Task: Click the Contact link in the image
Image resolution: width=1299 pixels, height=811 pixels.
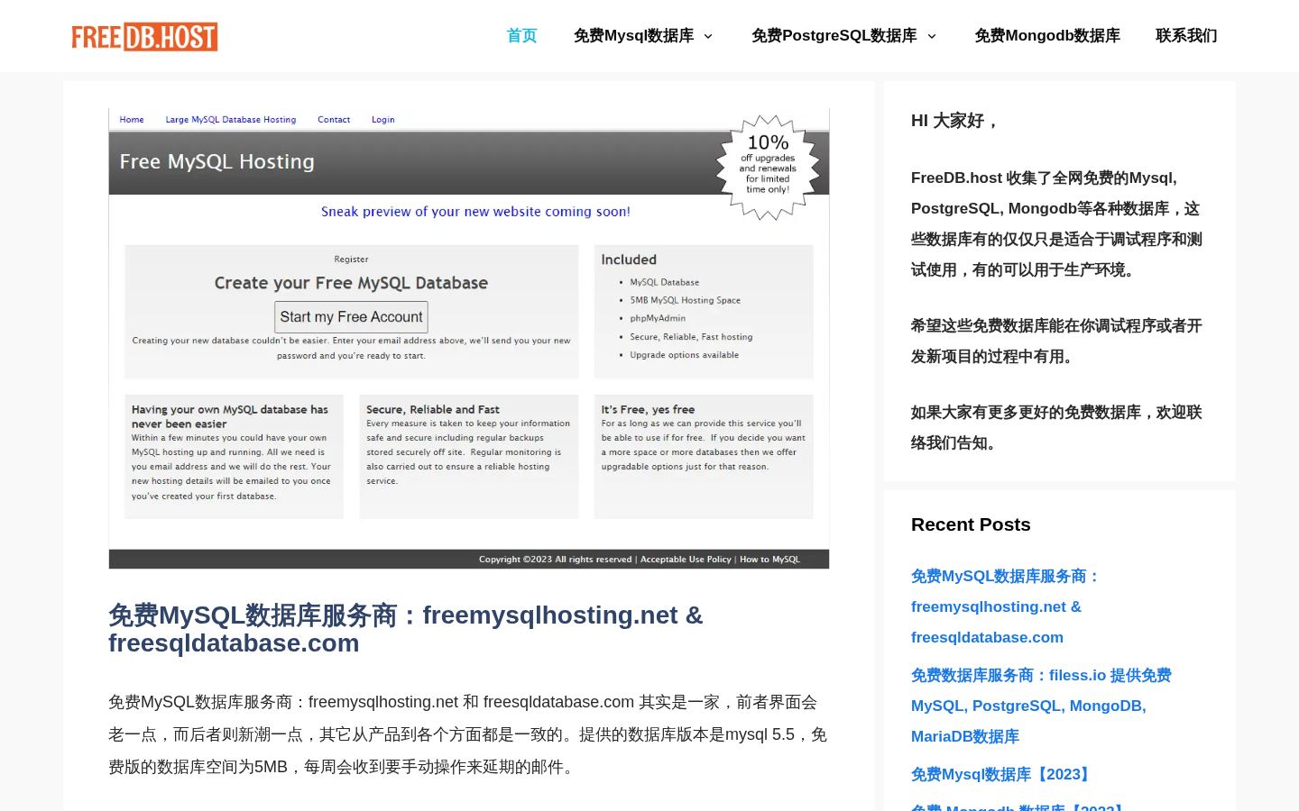Action: click(334, 119)
